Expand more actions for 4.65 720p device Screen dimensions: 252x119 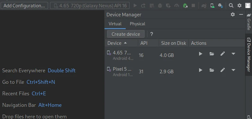point(233,54)
